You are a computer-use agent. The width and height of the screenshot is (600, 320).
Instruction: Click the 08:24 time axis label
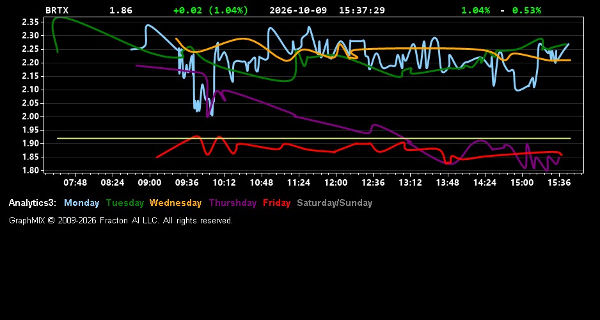coord(112,182)
